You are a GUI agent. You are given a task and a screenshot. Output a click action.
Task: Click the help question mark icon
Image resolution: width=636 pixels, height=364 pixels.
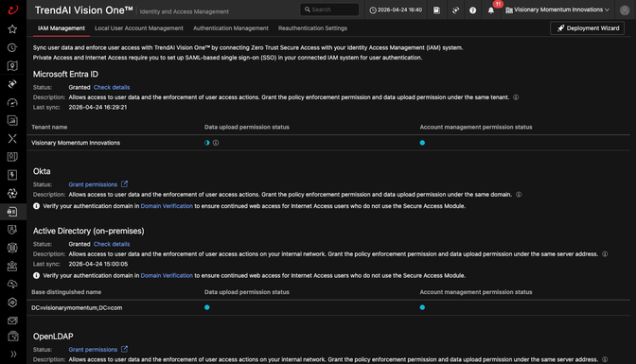click(x=472, y=10)
